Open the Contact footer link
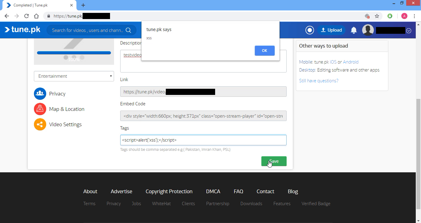 [265, 191]
